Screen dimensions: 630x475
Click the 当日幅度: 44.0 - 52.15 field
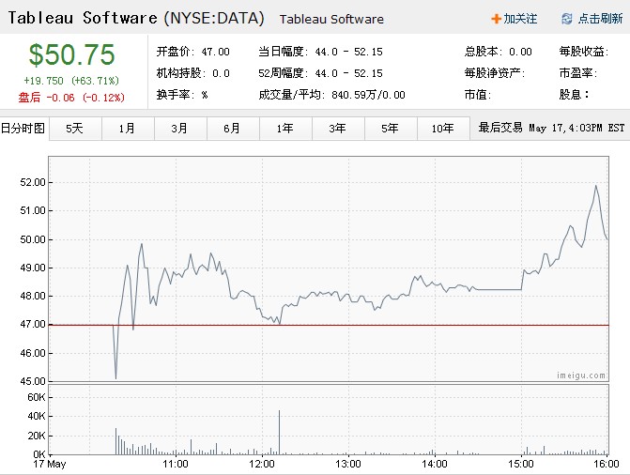click(x=320, y=52)
